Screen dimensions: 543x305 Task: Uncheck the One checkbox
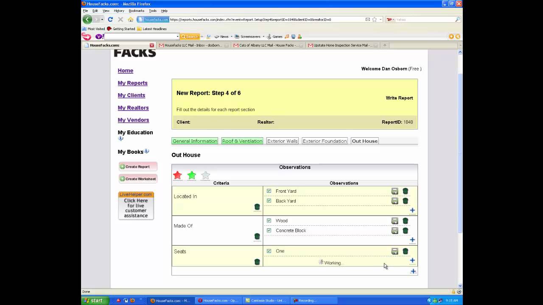tap(269, 251)
